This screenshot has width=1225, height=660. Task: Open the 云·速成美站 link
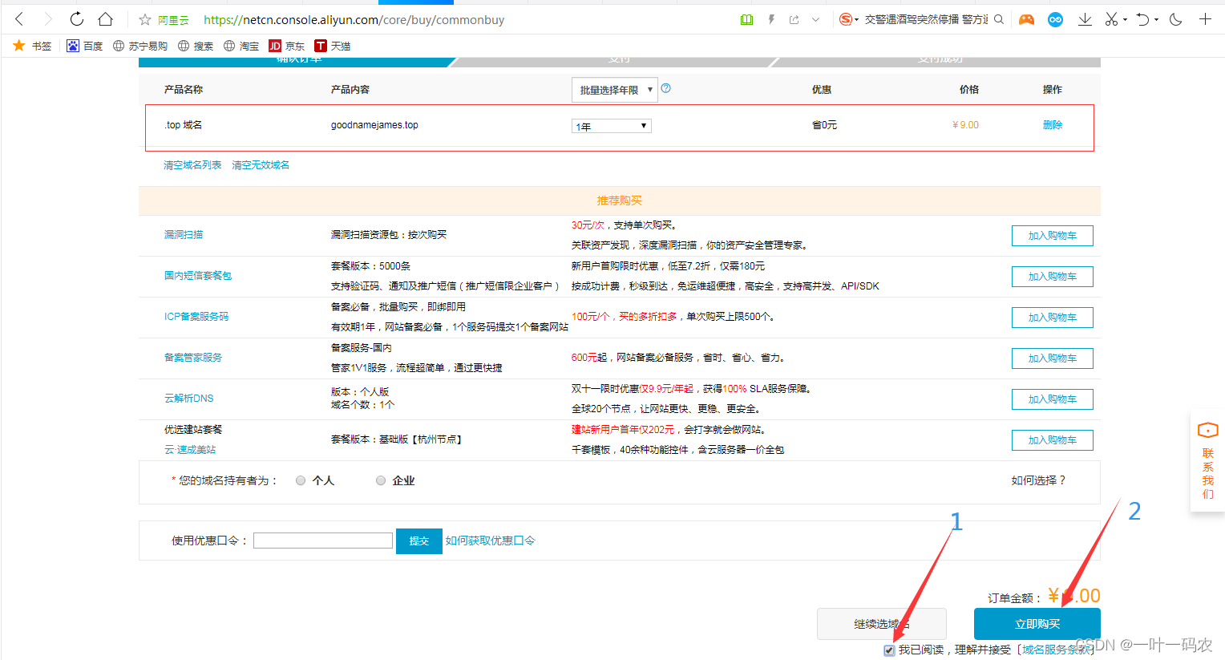click(190, 450)
